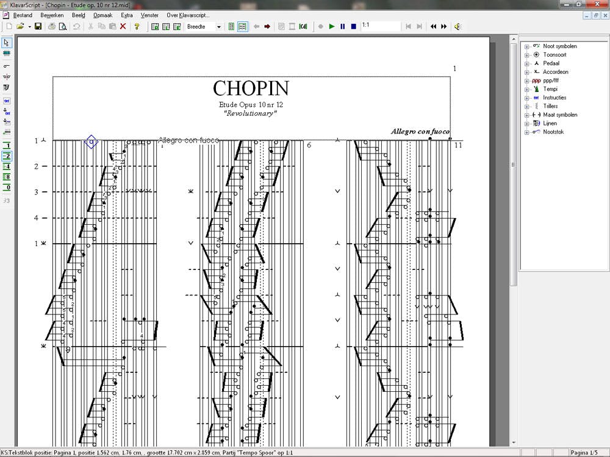Screen dimensions: 610x457
Task: Expand the Instructies tree node
Action: tap(527, 98)
